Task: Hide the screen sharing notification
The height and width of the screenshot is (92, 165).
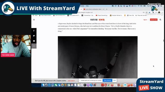Action: click(114, 80)
